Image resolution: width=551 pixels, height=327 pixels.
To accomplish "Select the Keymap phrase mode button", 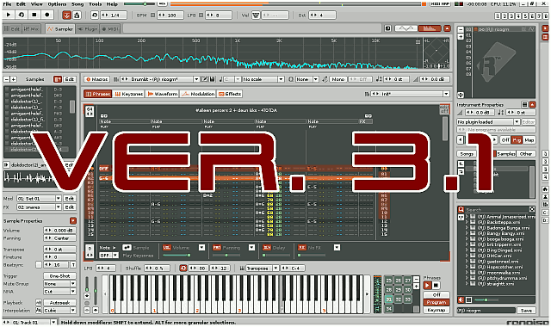I will click(436, 310).
